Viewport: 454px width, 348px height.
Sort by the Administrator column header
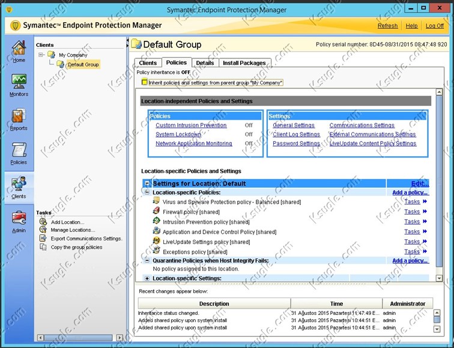pos(408,304)
